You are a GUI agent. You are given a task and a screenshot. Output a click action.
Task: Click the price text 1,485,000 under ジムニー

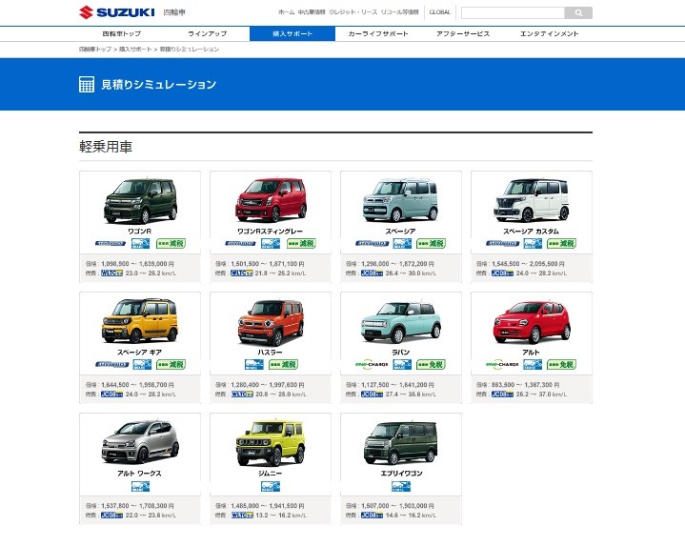(245, 506)
